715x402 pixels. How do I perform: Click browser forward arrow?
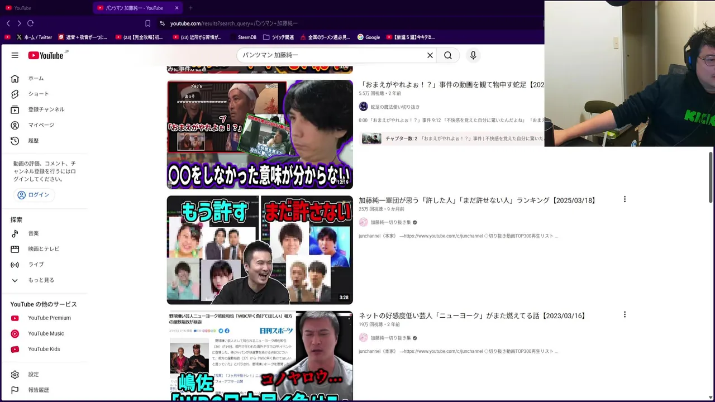[19, 23]
